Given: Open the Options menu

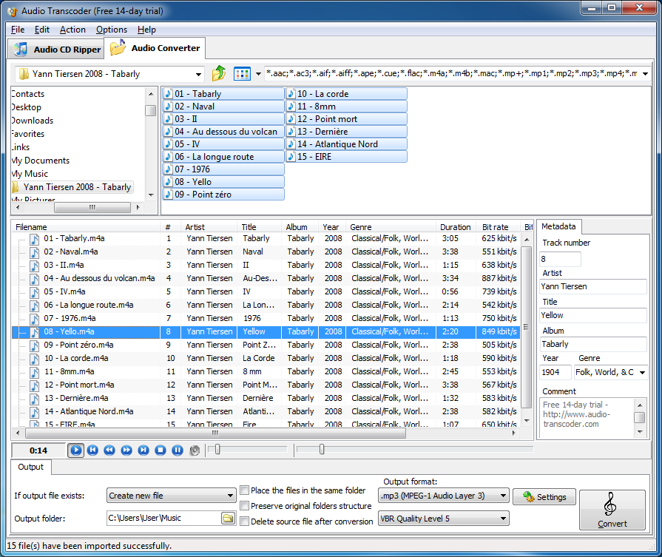Looking at the screenshot, I should 112,30.
